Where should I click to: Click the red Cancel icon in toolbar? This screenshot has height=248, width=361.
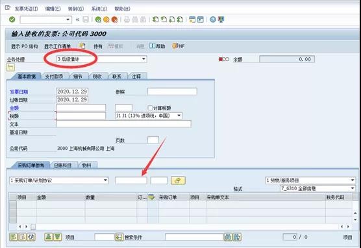(114, 19)
